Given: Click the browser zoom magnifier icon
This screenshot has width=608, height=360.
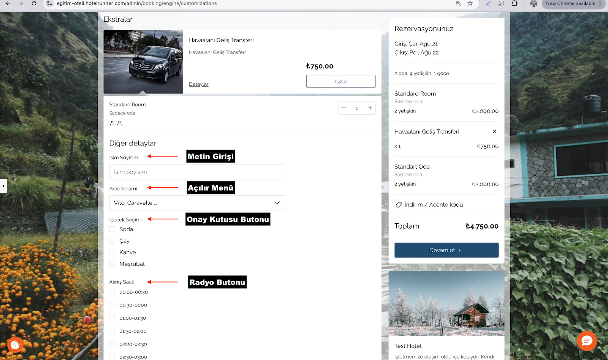Looking at the screenshot, I should point(458,3).
